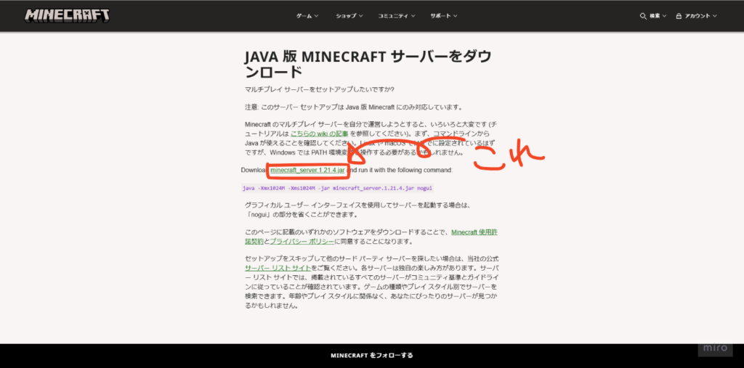Expand the 検索 dropdown arrow
Screen dimensions: 744x368
tap(665, 16)
